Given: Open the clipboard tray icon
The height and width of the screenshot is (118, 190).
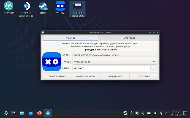Looking at the screenshot, I should click(131, 113).
